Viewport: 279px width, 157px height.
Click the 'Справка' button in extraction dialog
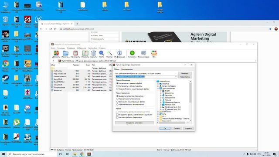(188, 128)
